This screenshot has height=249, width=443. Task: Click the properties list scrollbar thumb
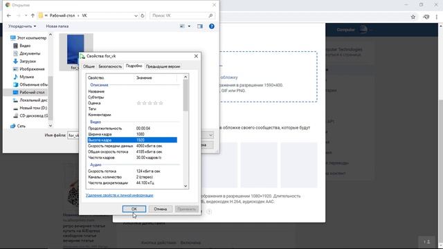click(x=186, y=95)
